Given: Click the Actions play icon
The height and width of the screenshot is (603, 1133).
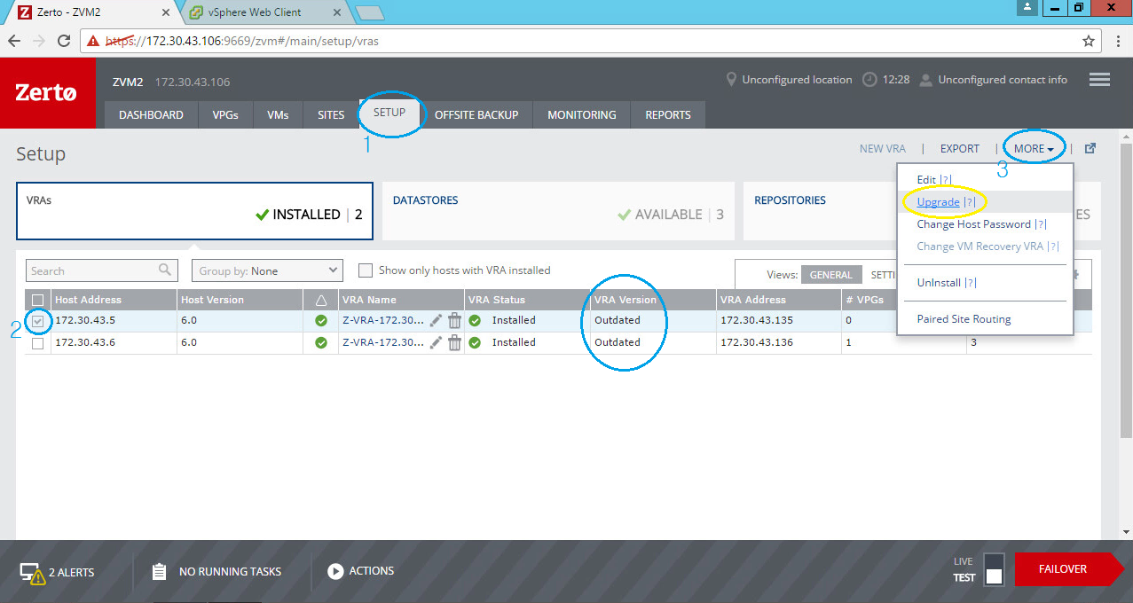Looking at the screenshot, I should tap(335, 571).
